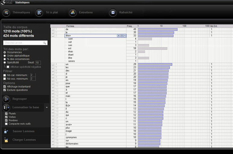Select the 'avoir+' row
The width and height of the screenshot is (233, 154).
tap(96, 125)
